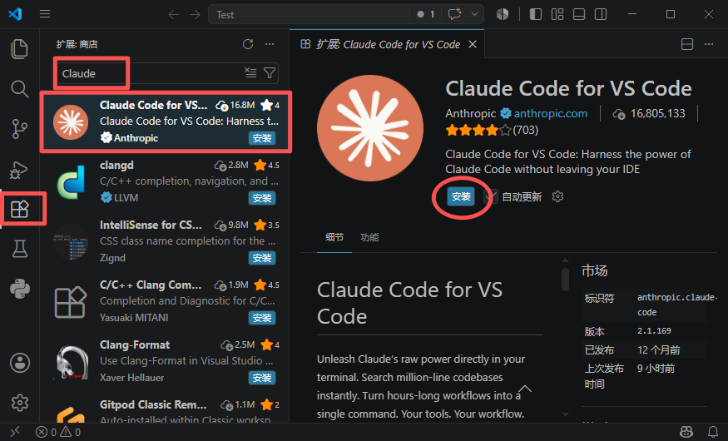Screen dimensions: 728x441
Task: Open the errors and warnings status item
Action: (58, 432)
